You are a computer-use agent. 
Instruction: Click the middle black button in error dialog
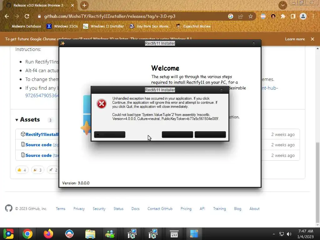(x=177, y=134)
